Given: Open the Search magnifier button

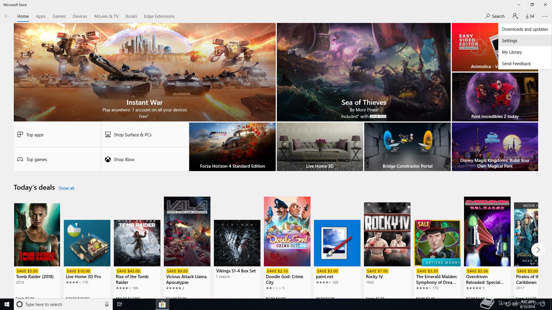Looking at the screenshot, I should (x=495, y=16).
